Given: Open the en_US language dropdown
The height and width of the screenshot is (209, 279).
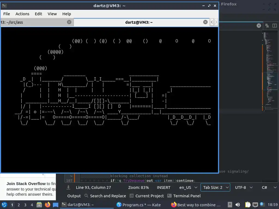Looking at the screenshot, I should 188,188.
